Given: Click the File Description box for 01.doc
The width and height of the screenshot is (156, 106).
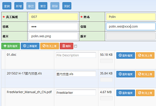Looking at the screenshot, I should (76, 55).
